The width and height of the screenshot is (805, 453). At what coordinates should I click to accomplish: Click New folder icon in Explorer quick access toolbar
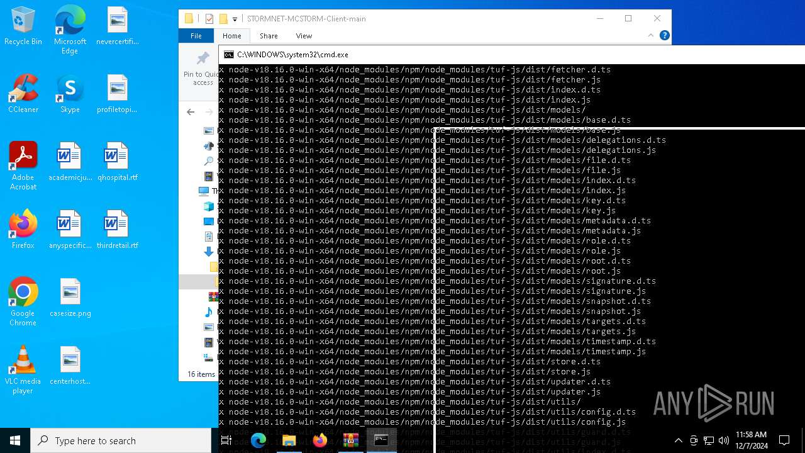point(223,19)
